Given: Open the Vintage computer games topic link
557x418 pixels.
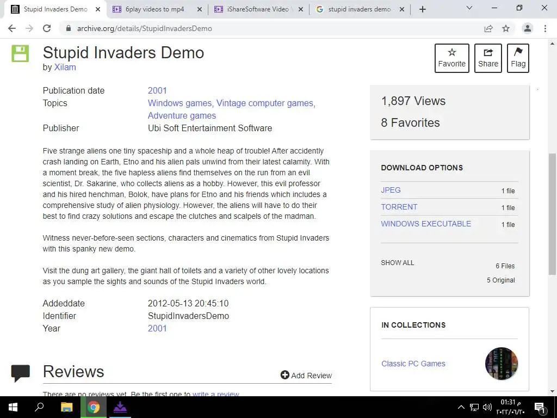Looking at the screenshot, I should coord(265,103).
